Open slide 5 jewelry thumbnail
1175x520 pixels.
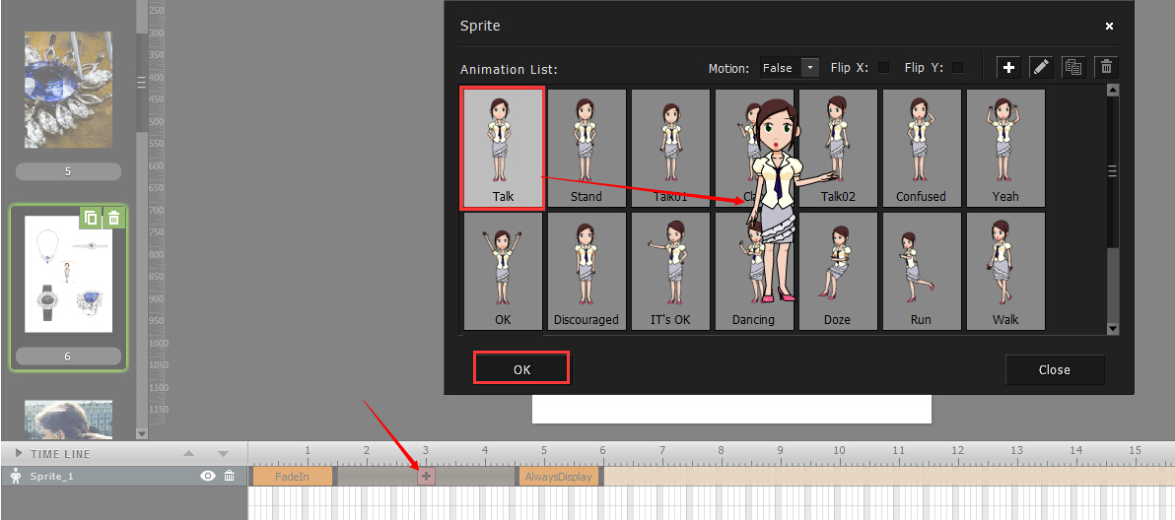[68, 89]
